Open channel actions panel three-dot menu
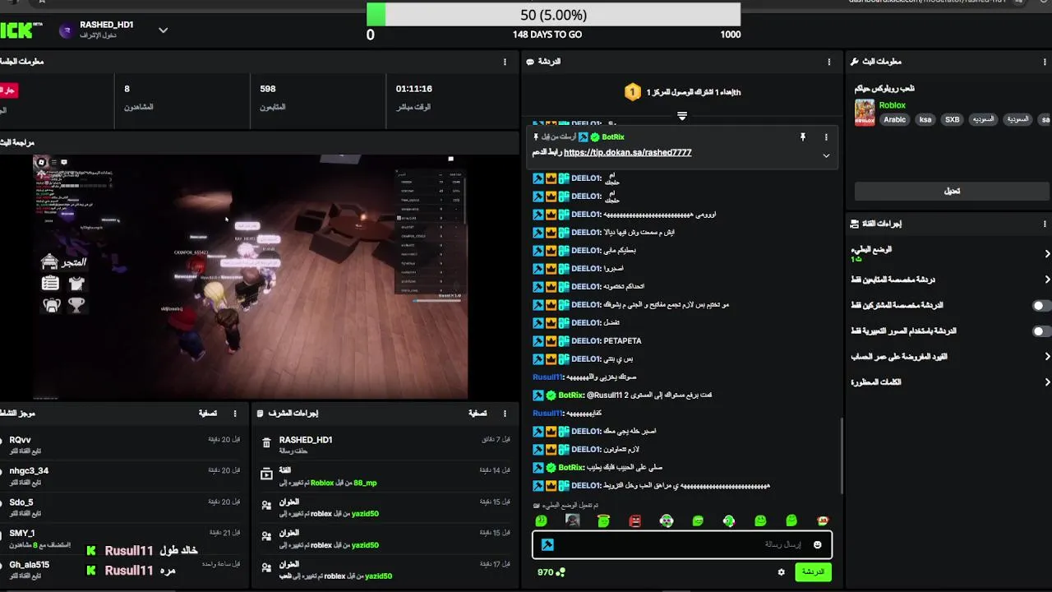Image resolution: width=1052 pixels, height=592 pixels. point(1045,224)
